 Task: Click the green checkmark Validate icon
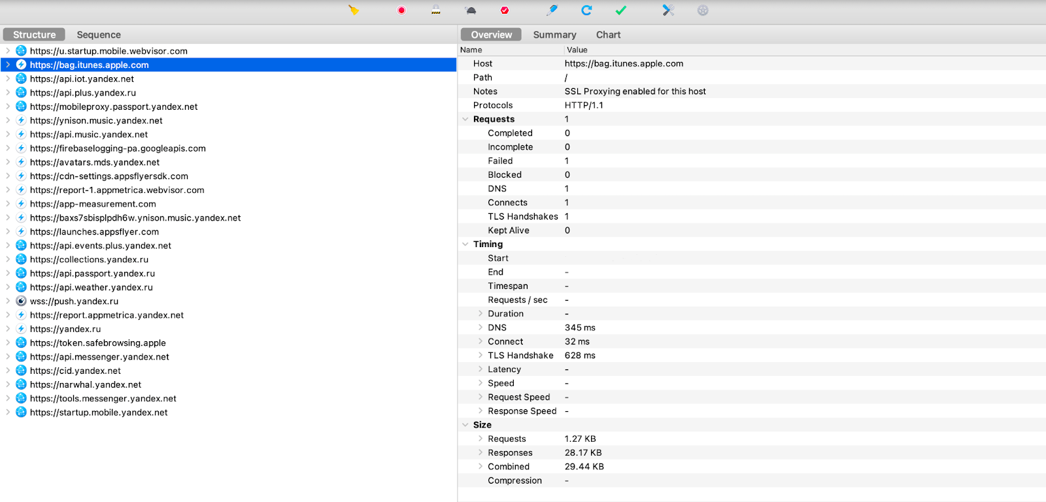point(621,10)
